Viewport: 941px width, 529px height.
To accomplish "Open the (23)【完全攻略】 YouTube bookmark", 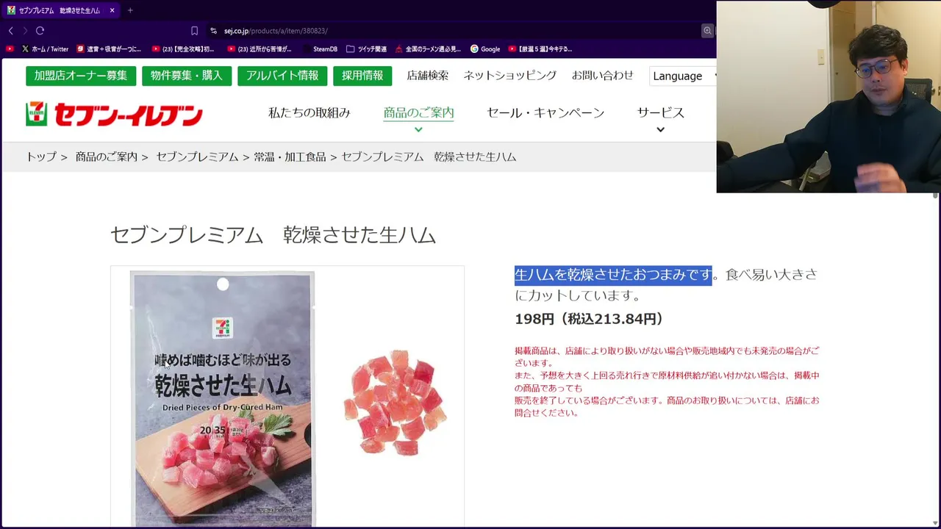I will [184, 49].
